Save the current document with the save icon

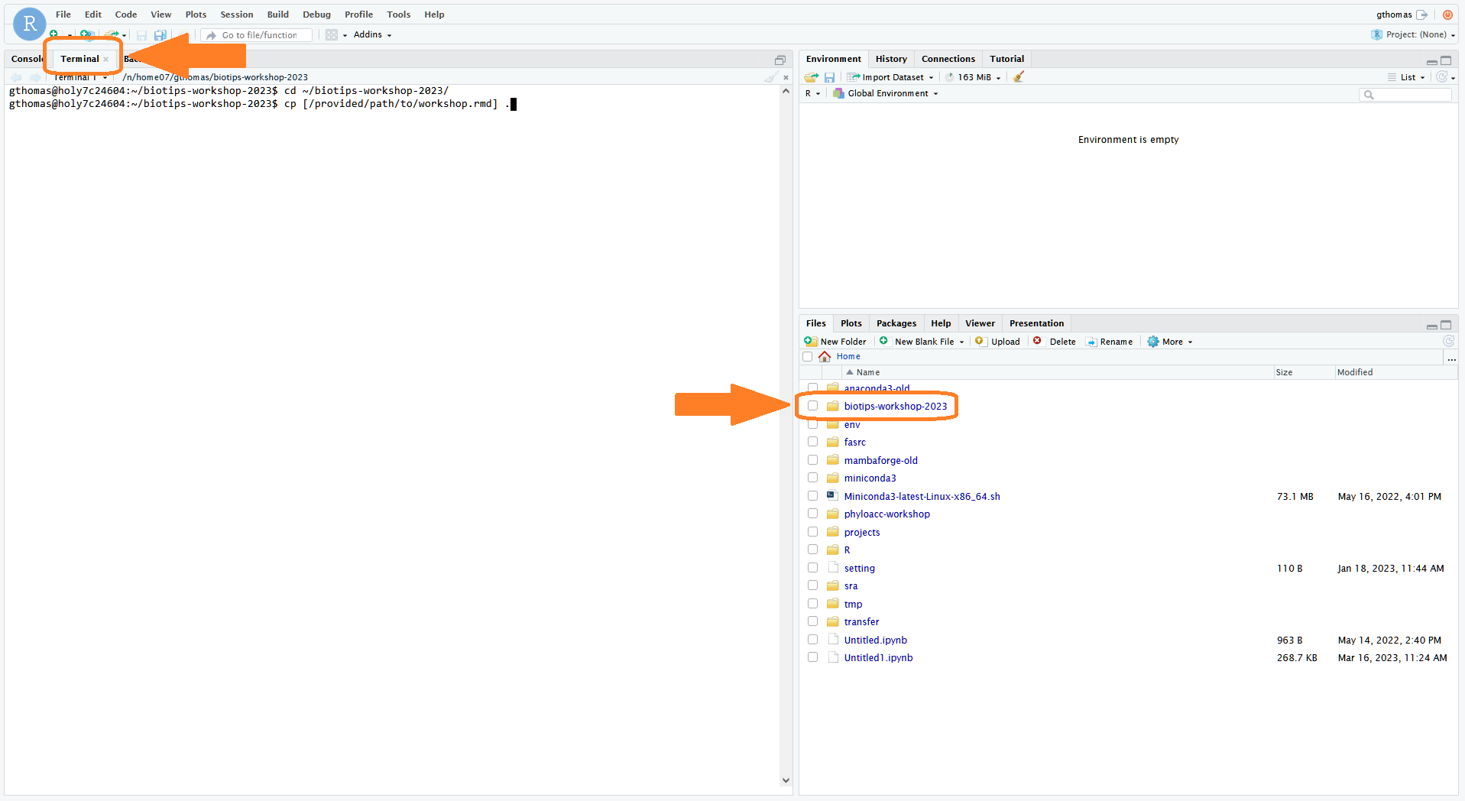(141, 34)
